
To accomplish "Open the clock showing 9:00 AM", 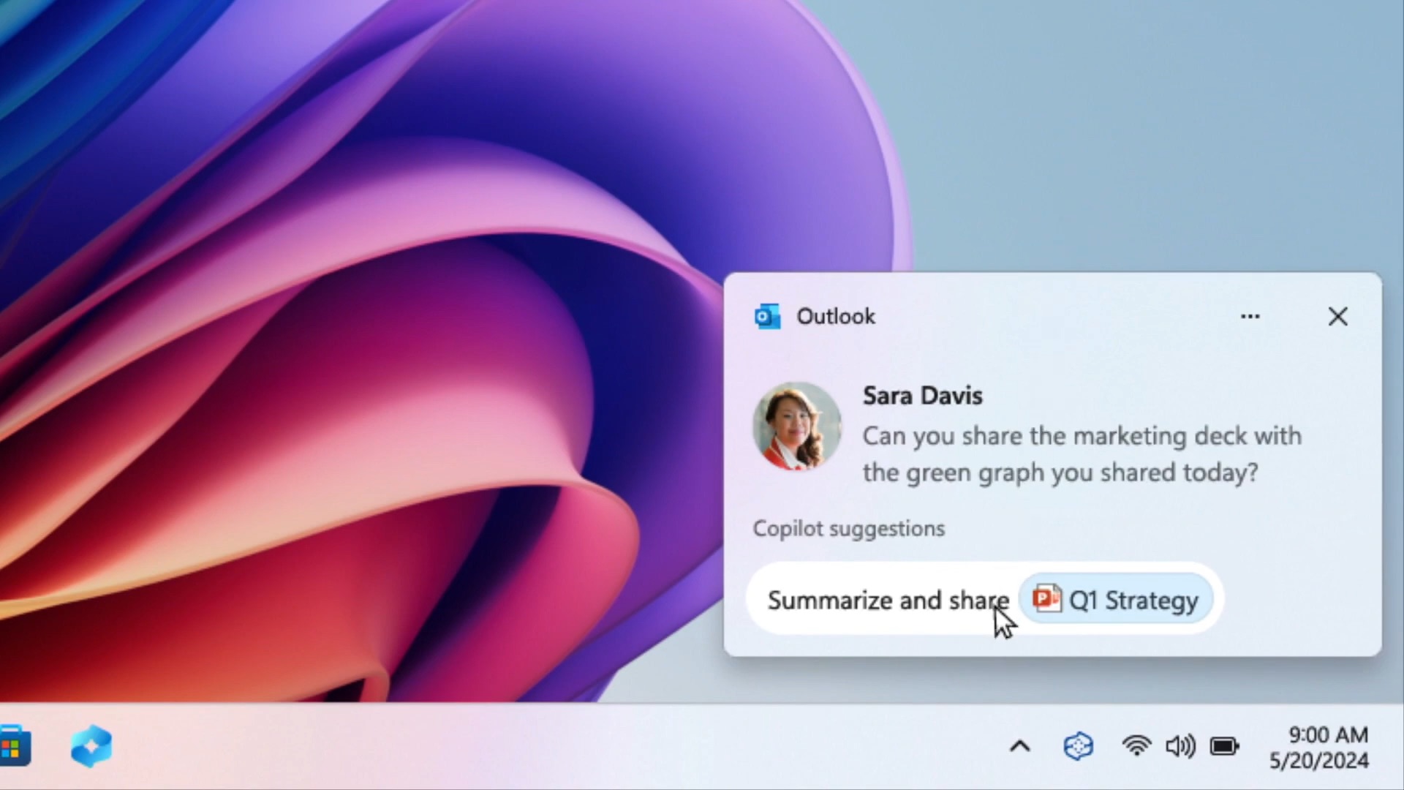I will click(1328, 734).
